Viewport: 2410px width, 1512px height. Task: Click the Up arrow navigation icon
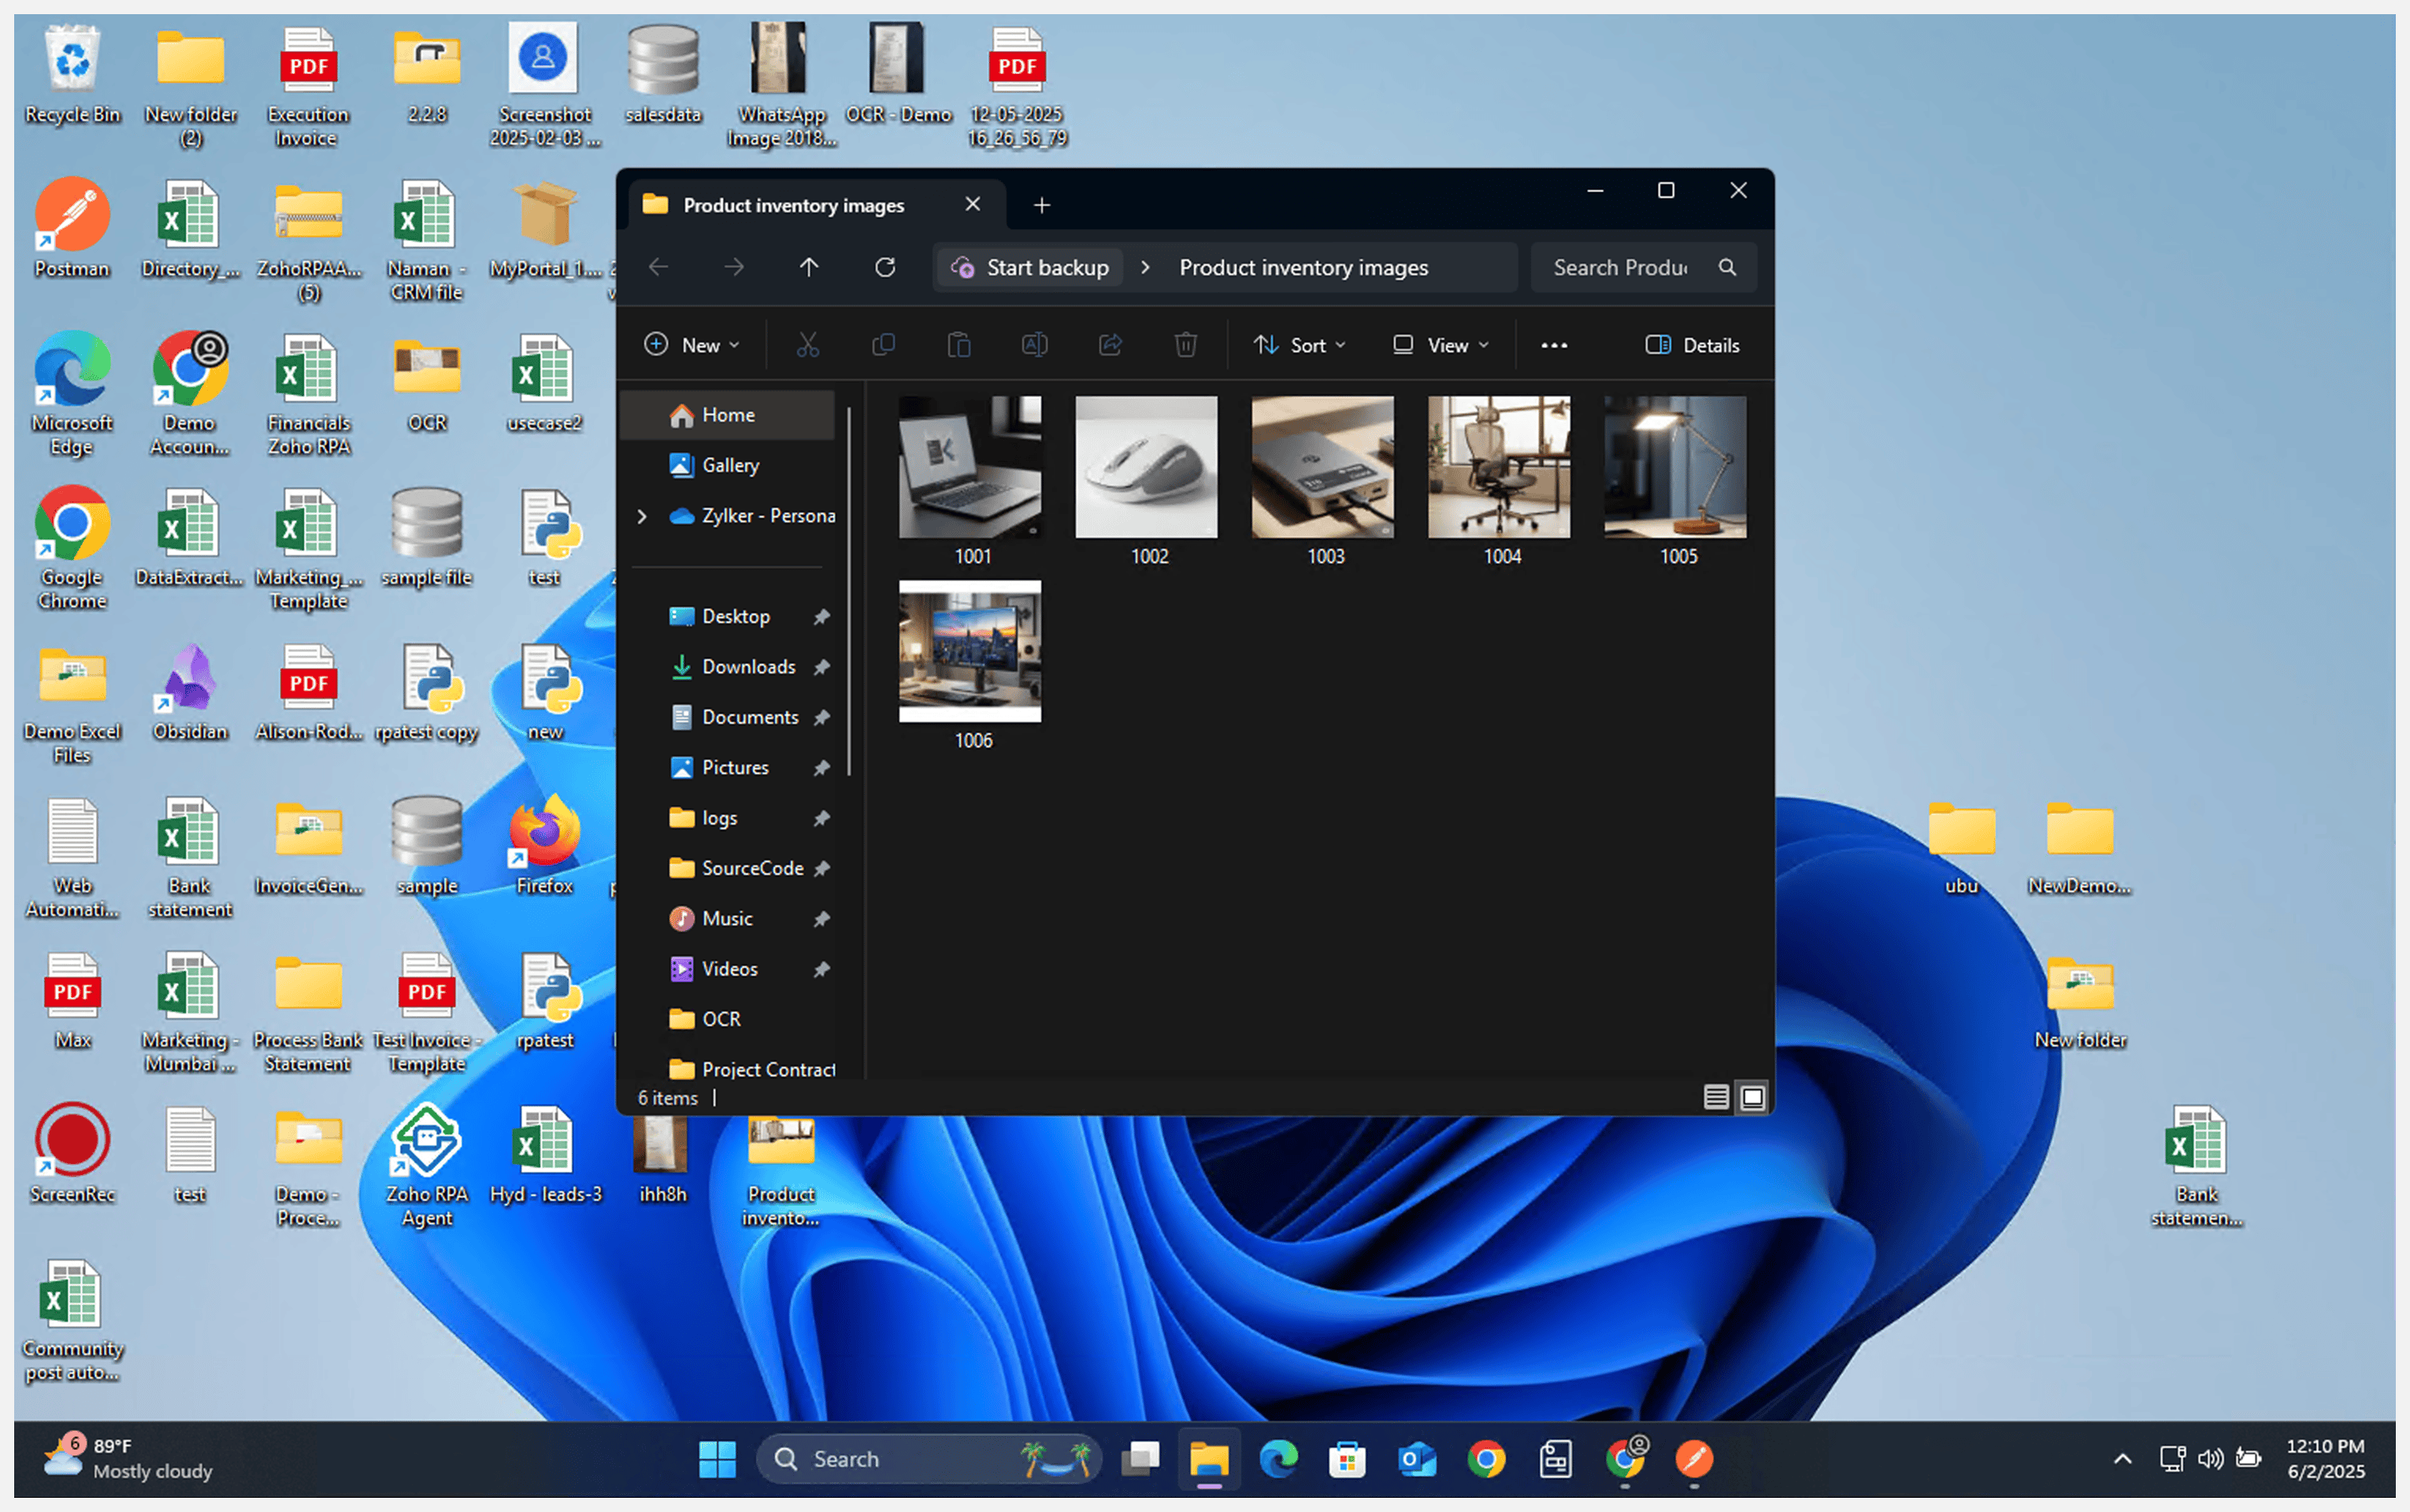click(x=809, y=267)
